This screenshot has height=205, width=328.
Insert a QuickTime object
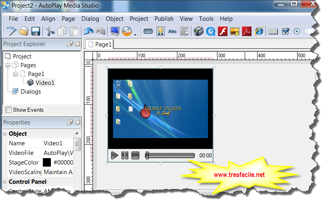[x=211, y=31]
